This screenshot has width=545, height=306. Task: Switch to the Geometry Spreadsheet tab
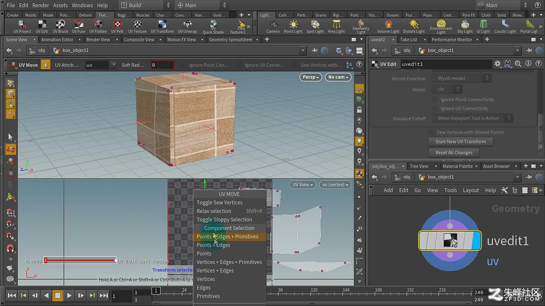point(230,40)
